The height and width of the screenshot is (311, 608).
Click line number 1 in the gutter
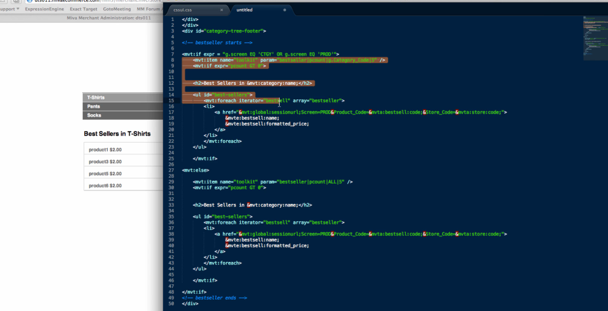click(x=173, y=19)
